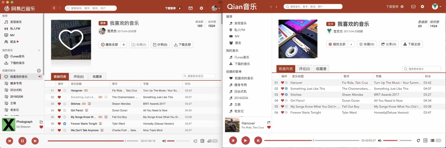The image size is (446, 148).
Task: Open iTunes音乐 in the NetEase sidebar
Action: click(x=14, y=56)
